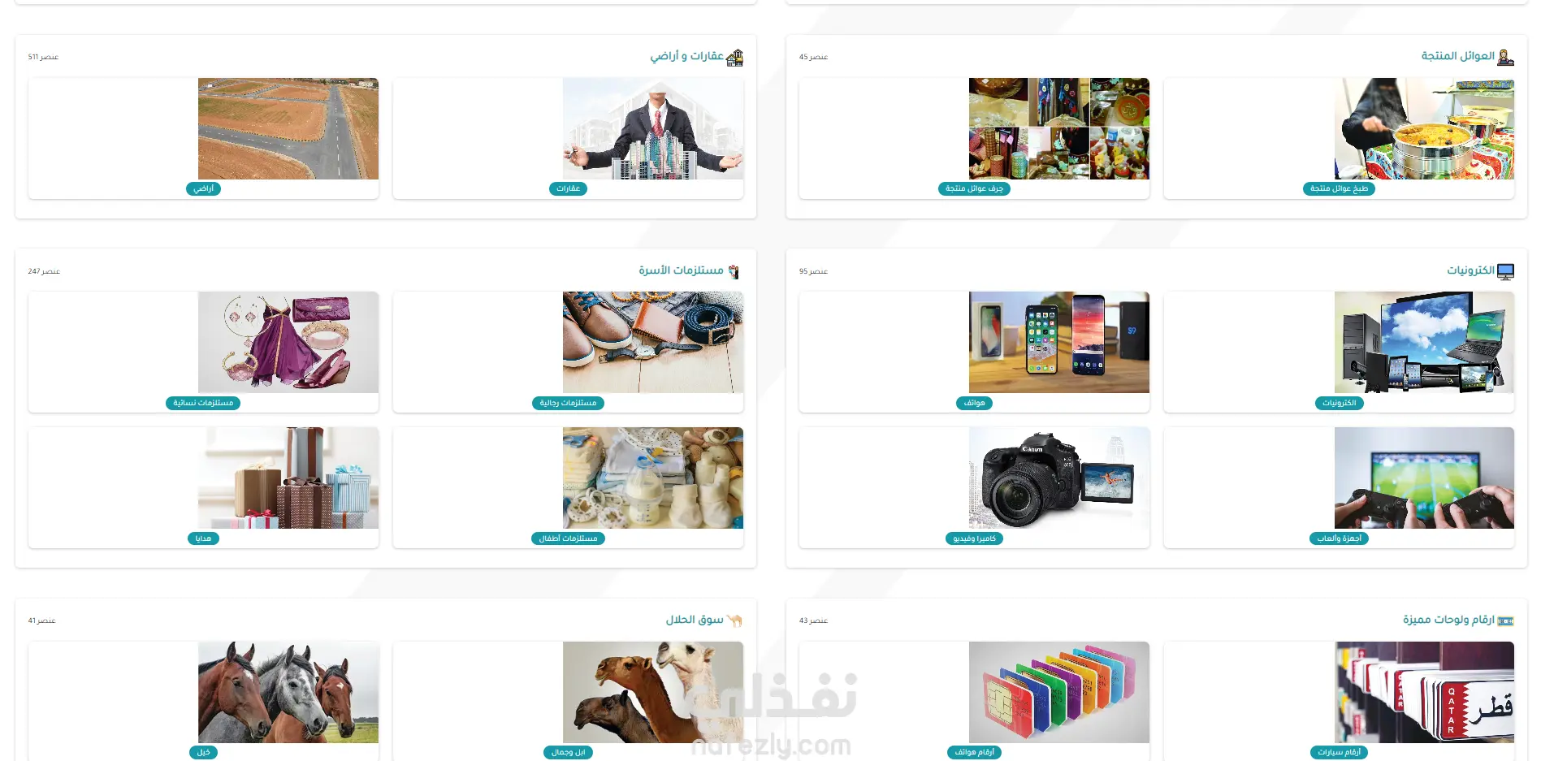Image resolution: width=1541 pixels, height=761 pixels.
Task: Select the عقارات label button
Action: [x=568, y=188]
